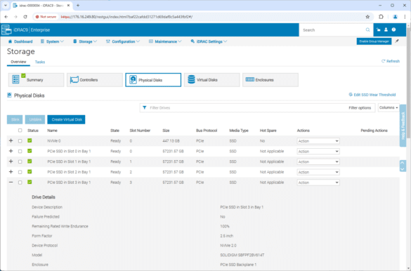The height and width of the screenshot is (271, 411).
Task: Click the Dashboard home icon
Action: point(10,41)
